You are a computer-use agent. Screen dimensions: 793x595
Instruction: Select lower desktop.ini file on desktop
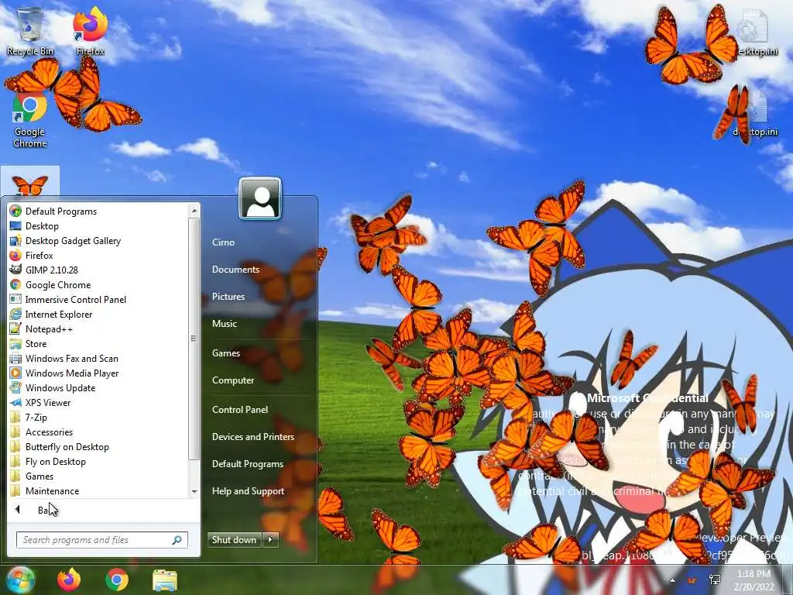point(754,113)
